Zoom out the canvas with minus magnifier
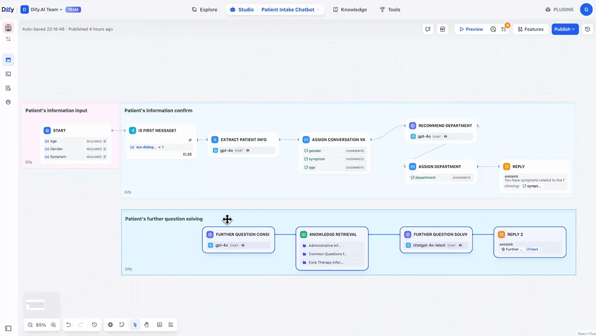The height and width of the screenshot is (336, 596). click(x=30, y=325)
